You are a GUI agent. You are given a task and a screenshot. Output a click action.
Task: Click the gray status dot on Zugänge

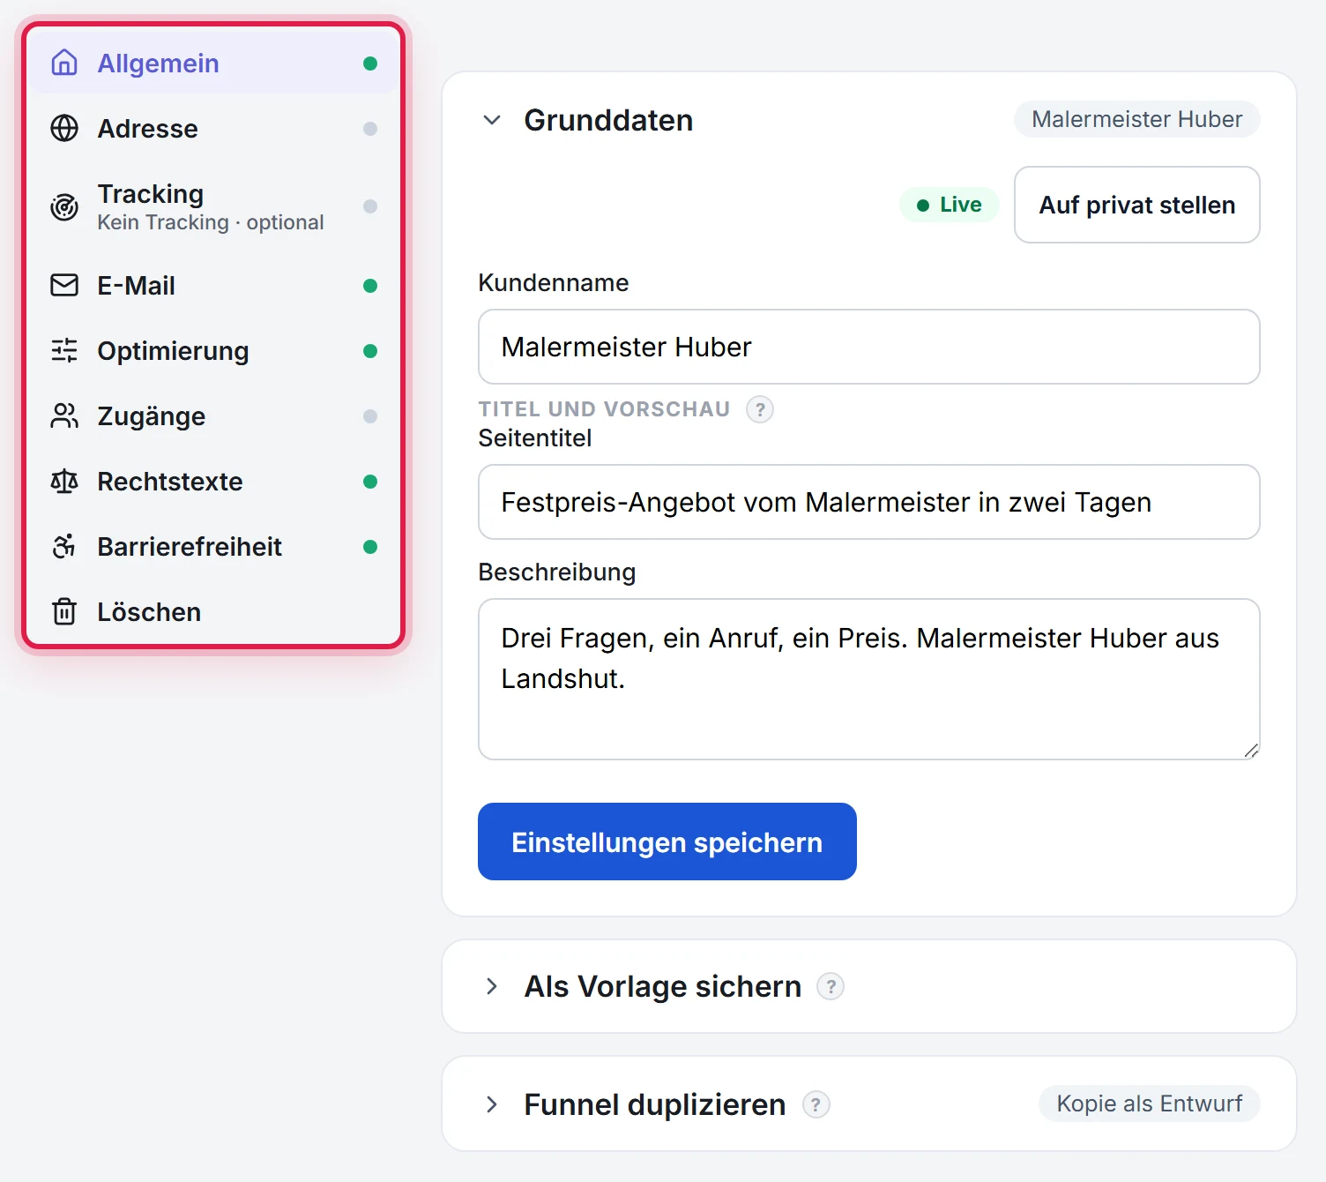coord(370,416)
